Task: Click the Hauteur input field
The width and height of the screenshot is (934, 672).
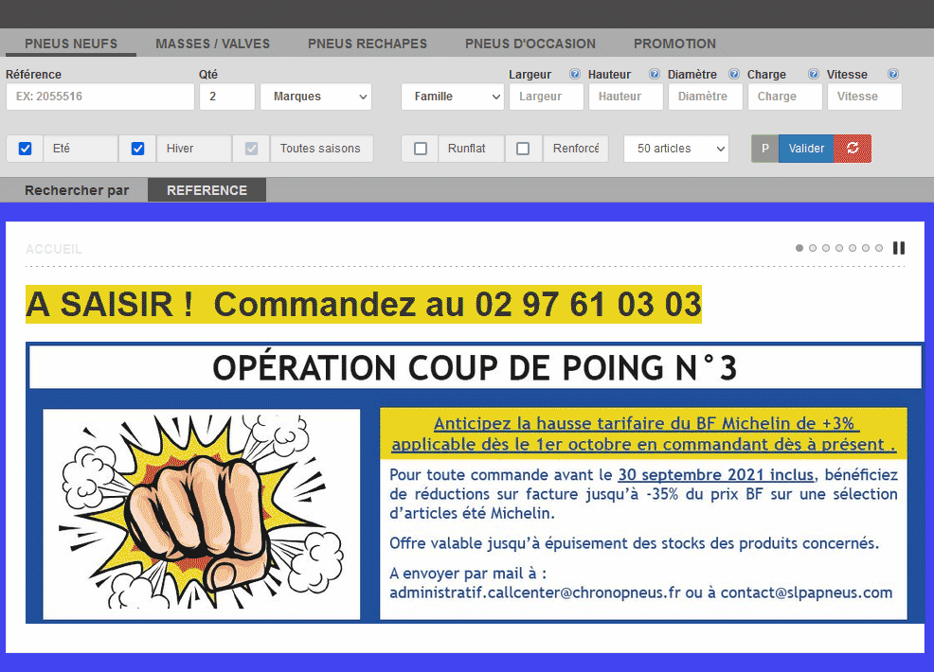Action: pos(626,97)
